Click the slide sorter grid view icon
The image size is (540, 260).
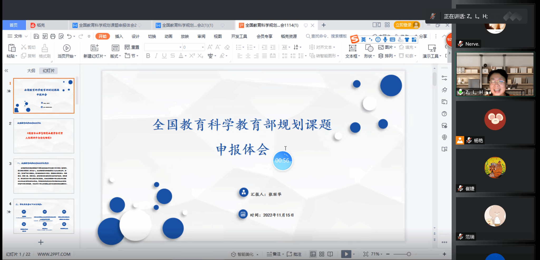pos(322,254)
